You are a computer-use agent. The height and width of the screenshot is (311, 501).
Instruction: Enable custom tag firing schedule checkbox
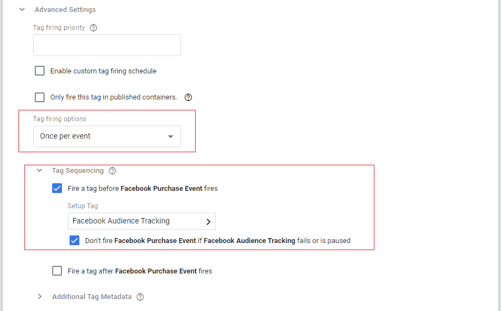(x=40, y=71)
